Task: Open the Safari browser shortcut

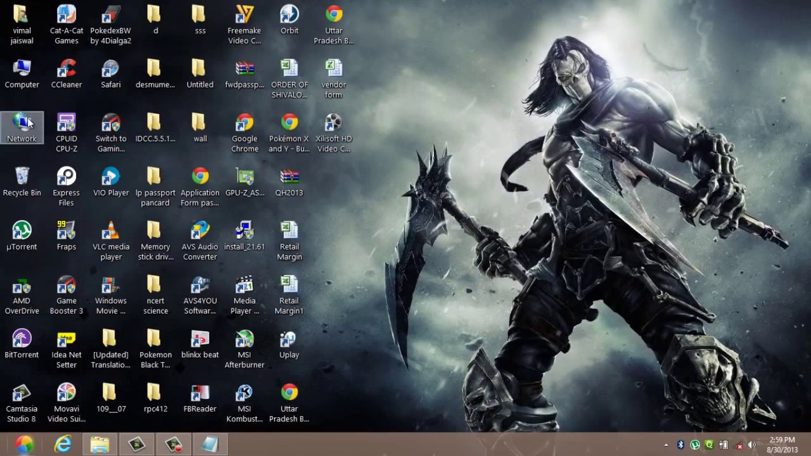Action: coord(111,74)
